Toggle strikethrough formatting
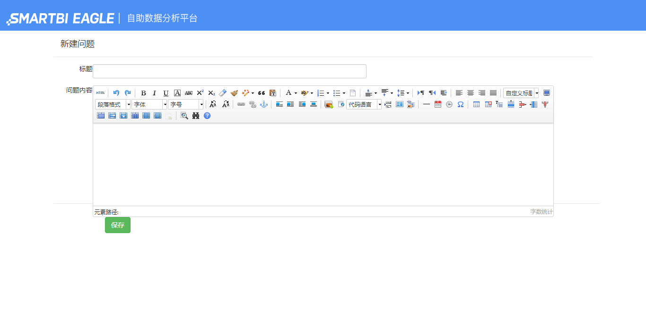Viewport: 646px width, 310px height. 189,93
